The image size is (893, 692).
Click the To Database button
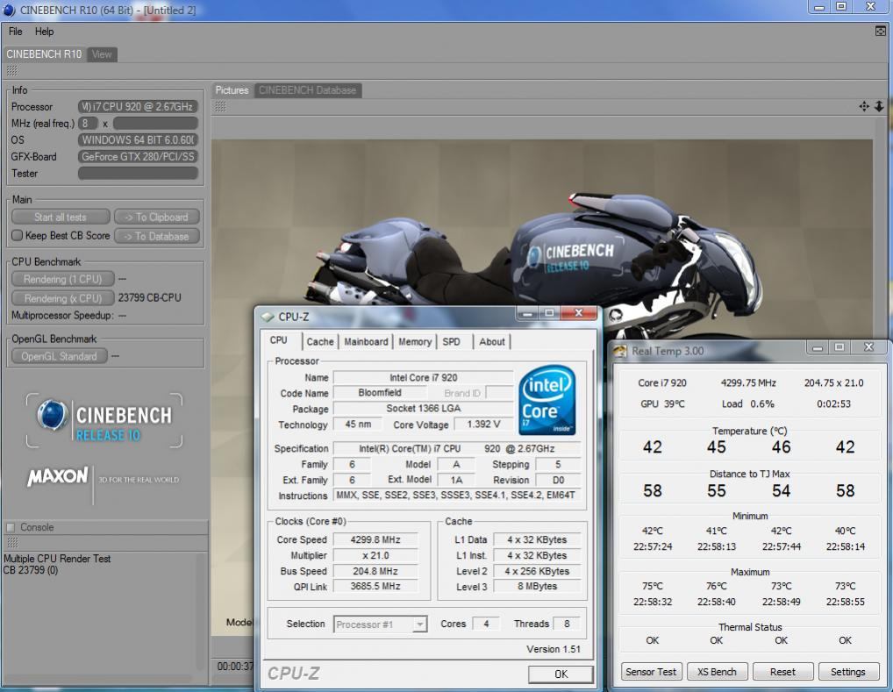point(157,236)
